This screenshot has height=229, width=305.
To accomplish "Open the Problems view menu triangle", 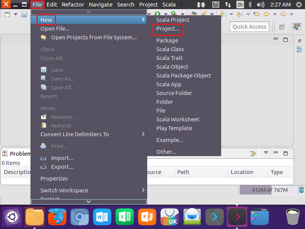I will tap(266, 153).
